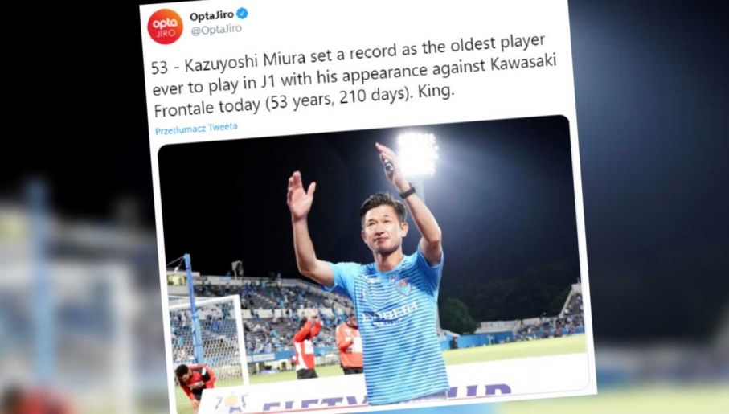
Task: Click the club crest on the jersey
Action: (x=403, y=285)
